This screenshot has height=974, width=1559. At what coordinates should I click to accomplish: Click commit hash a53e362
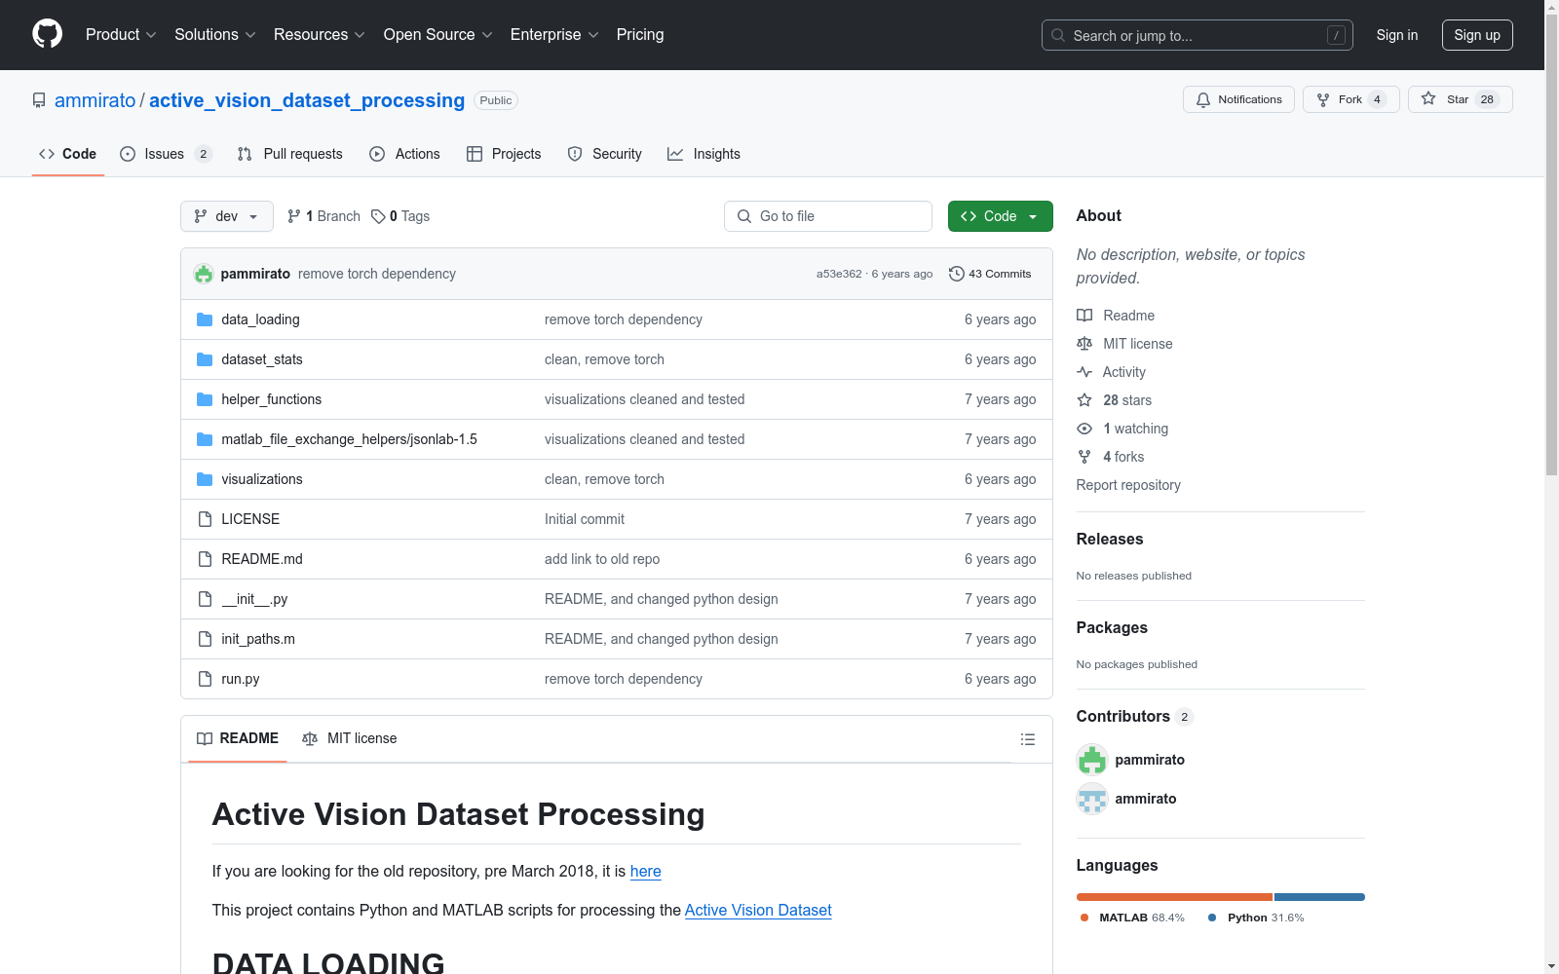pyautogui.click(x=839, y=274)
